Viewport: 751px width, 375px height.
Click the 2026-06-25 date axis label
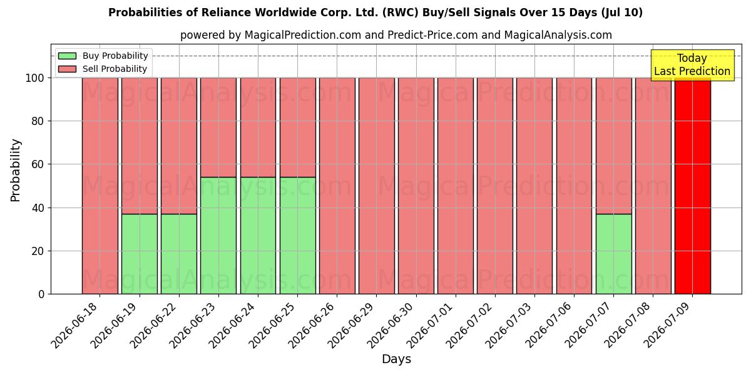[x=273, y=324]
